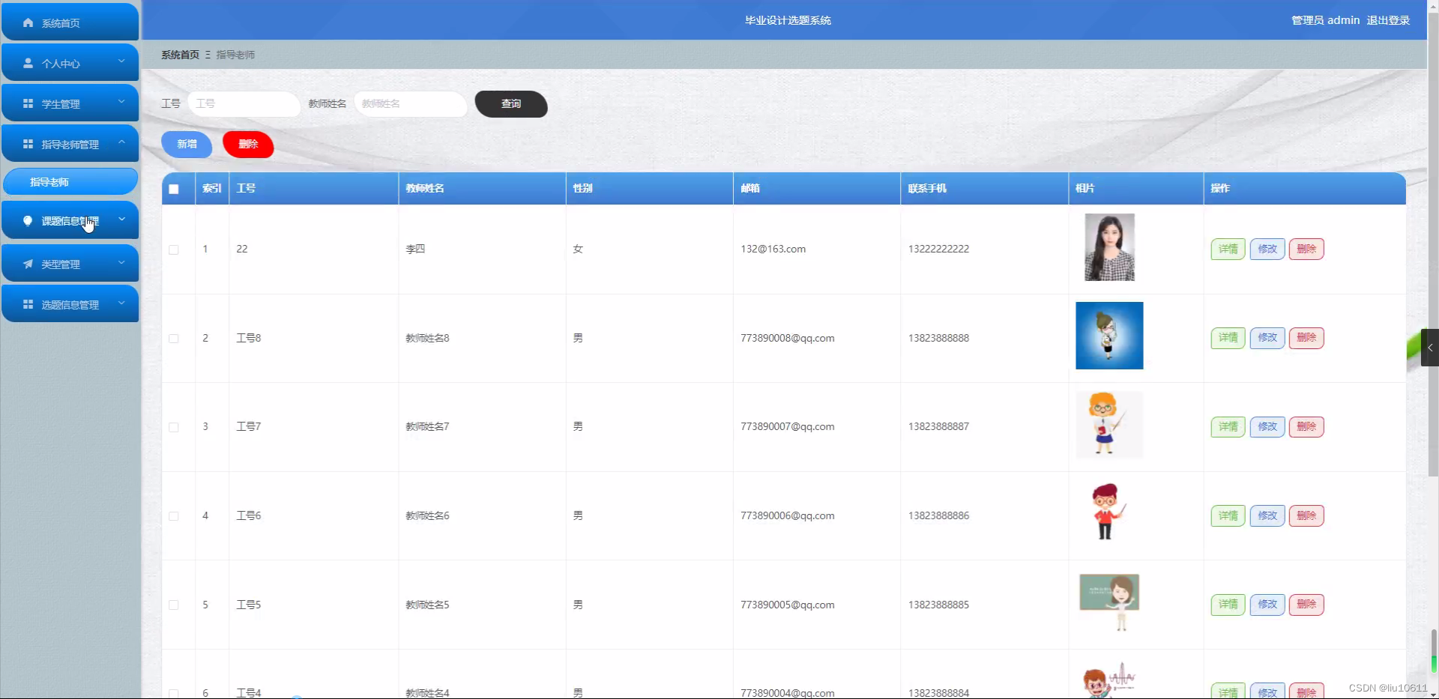This screenshot has height=699, width=1439.
Task: Click the red 删除 batch delete button
Action: pyautogui.click(x=248, y=145)
